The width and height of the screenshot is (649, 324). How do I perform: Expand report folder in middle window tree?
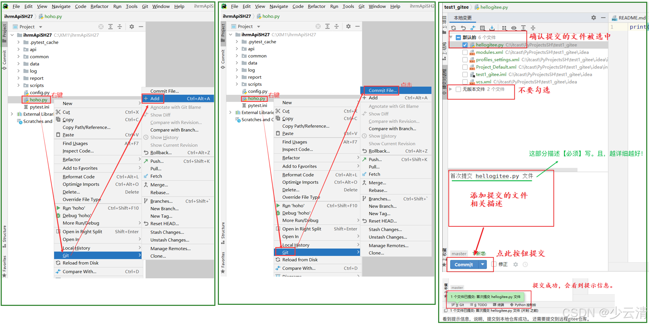[x=237, y=77]
